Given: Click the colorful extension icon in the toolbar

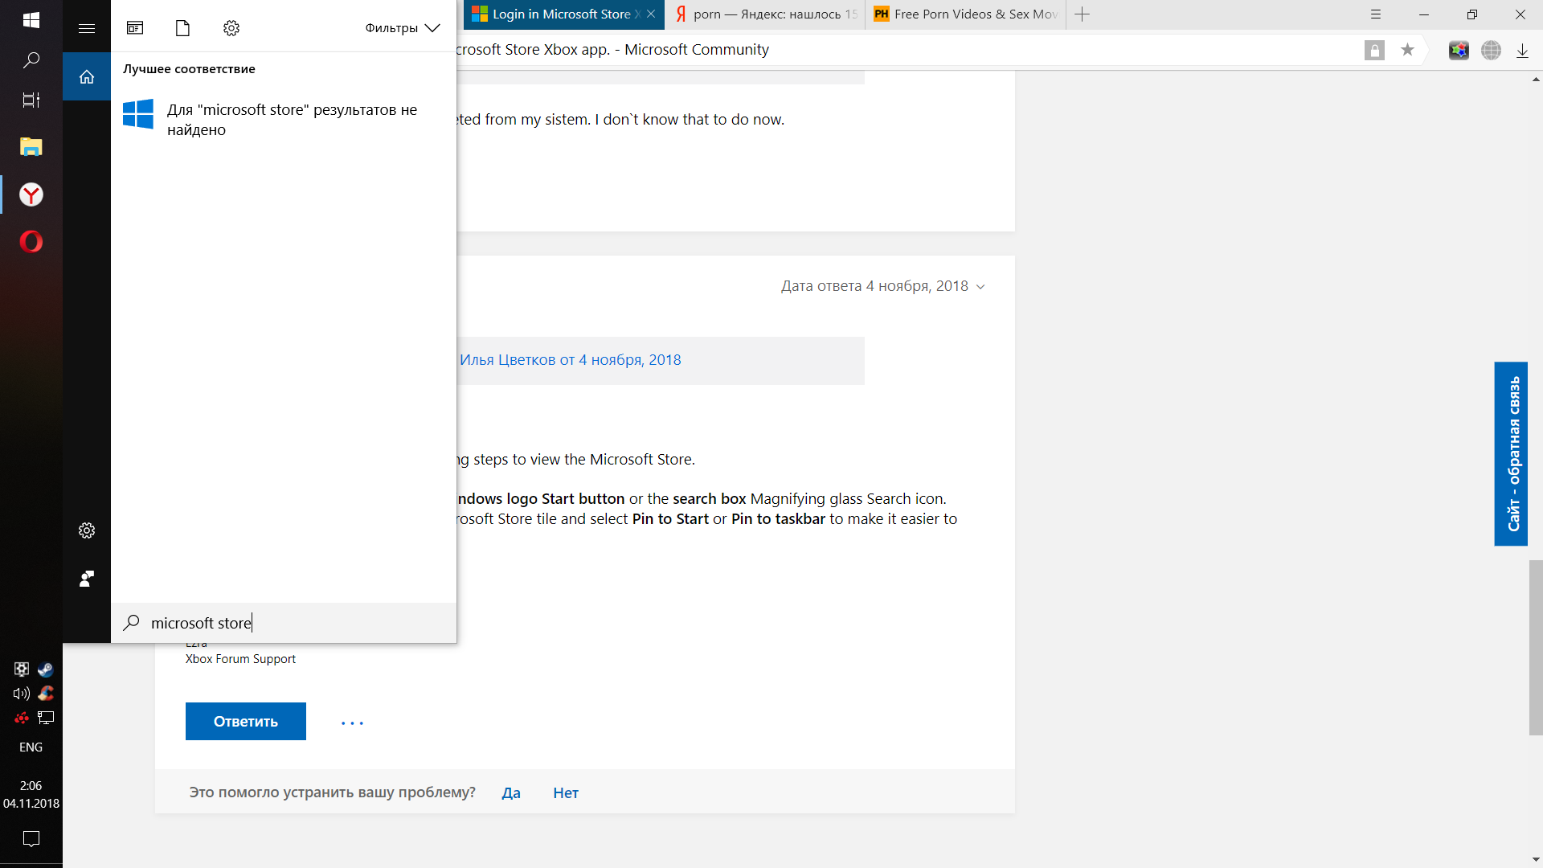Looking at the screenshot, I should point(1459,50).
